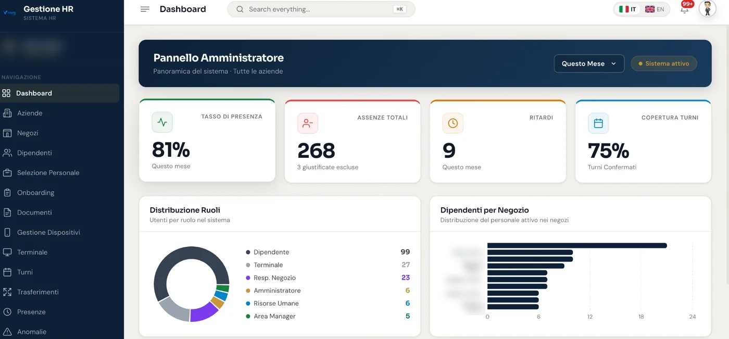Click the Selezione Personale briefcase icon
Viewport: 729px width, 339px height.
coord(7,172)
